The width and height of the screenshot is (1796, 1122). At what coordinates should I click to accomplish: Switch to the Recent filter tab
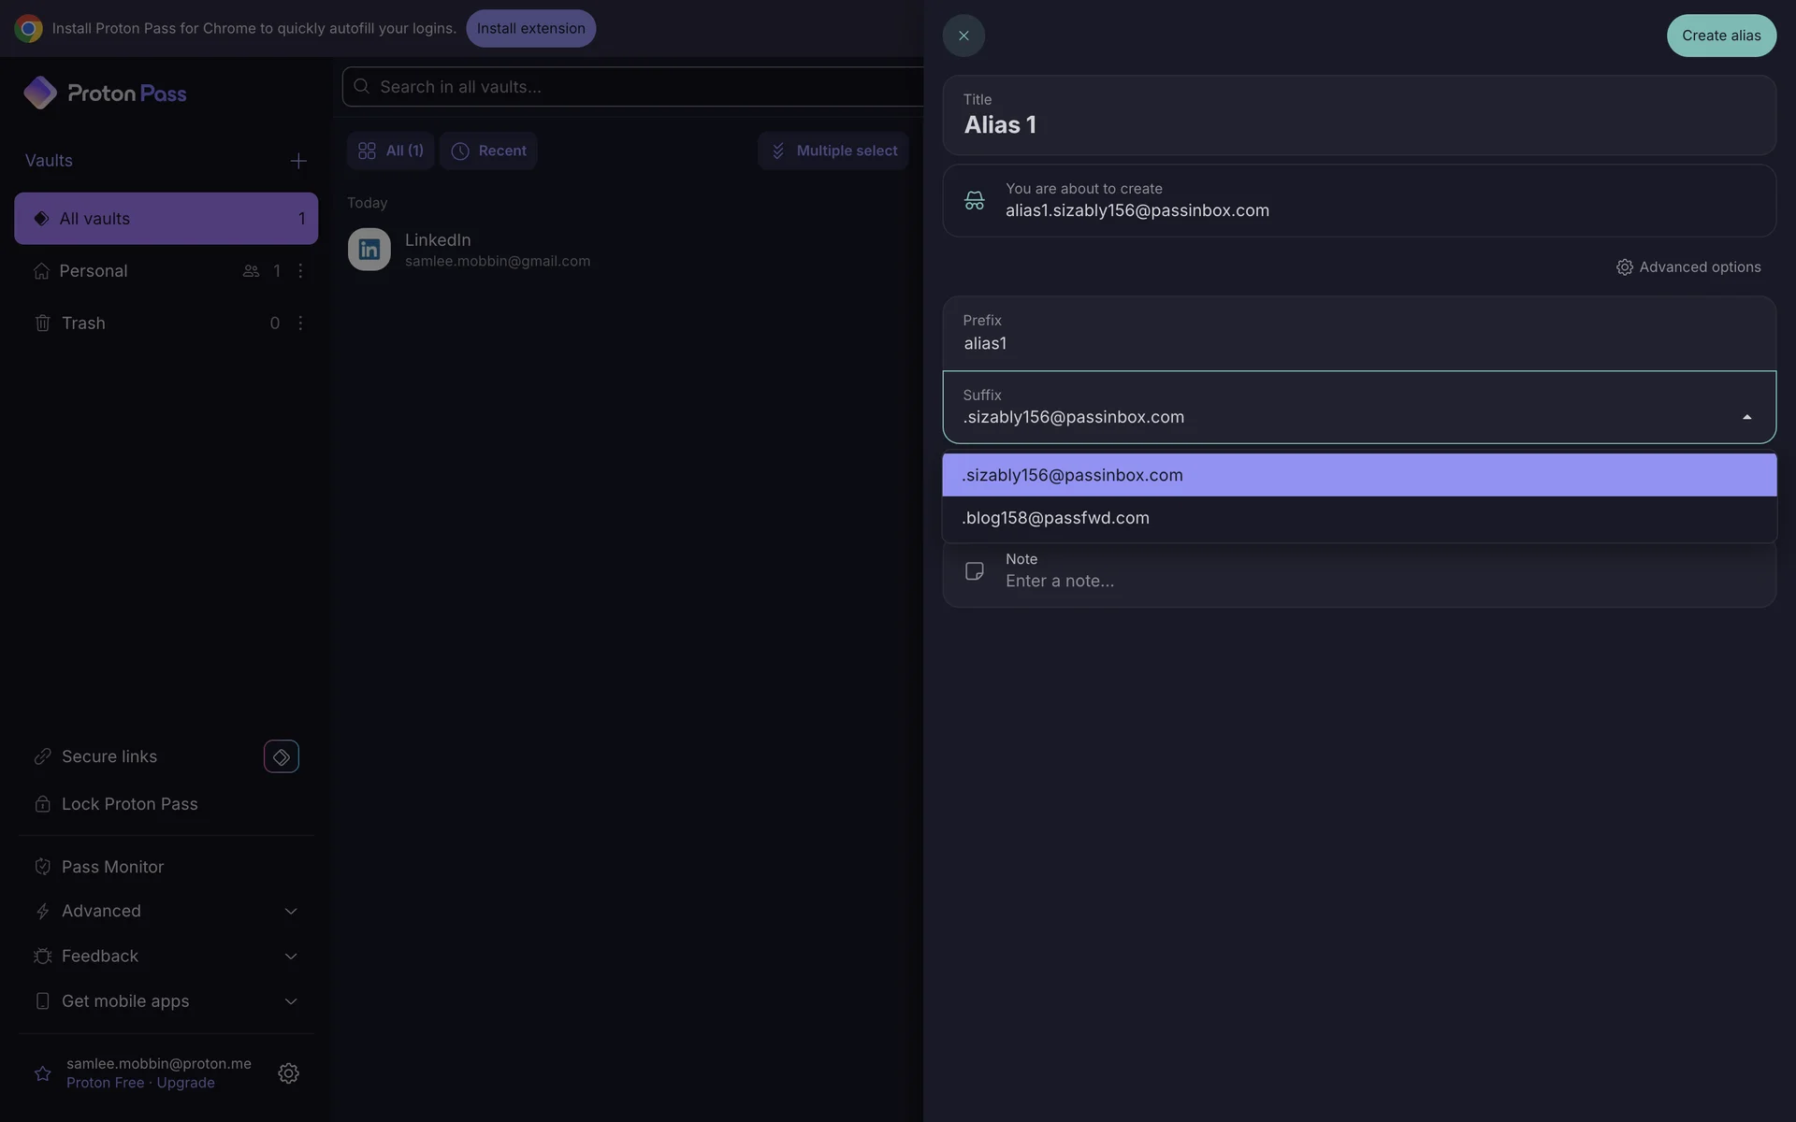coord(488,151)
